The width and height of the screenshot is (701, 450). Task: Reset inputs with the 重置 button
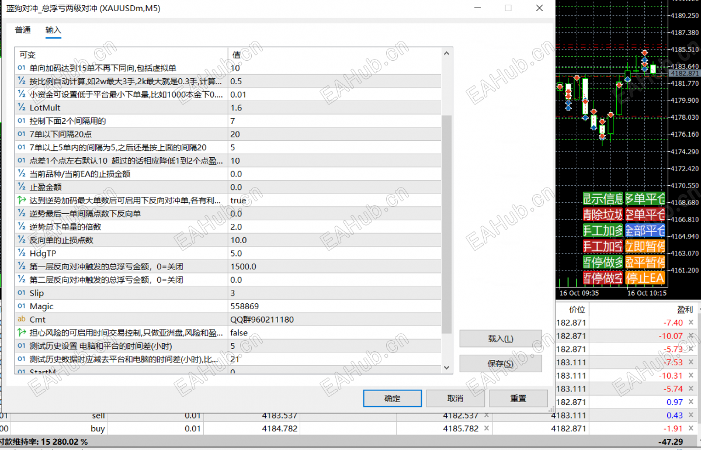tap(518, 399)
